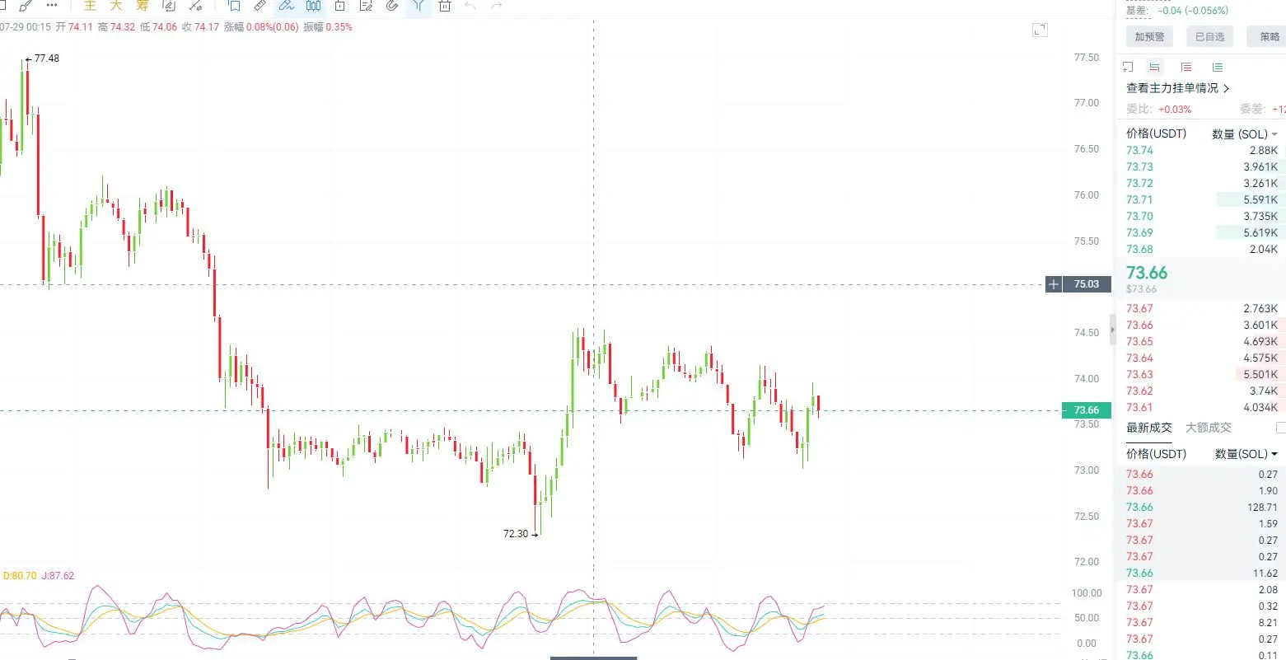Redo the last chart action
Screen dimensions: 1286x660
pyautogui.click(x=496, y=6)
